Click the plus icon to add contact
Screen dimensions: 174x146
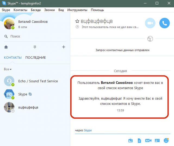(x=64, y=47)
